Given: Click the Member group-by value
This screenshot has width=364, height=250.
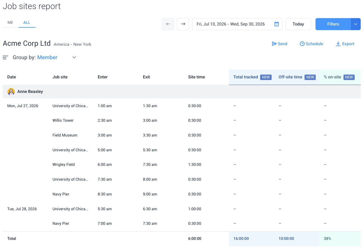Looking at the screenshot, I should (47, 57).
